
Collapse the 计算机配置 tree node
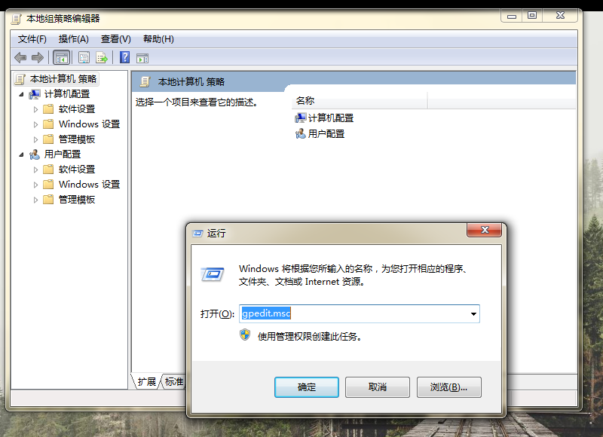point(22,94)
